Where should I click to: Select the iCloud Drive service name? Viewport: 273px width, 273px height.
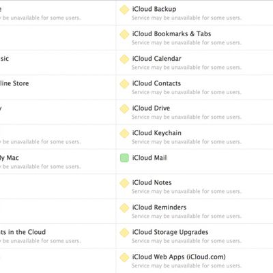click(x=151, y=109)
